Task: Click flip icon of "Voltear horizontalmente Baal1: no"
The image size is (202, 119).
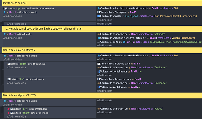Action: [99, 71]
